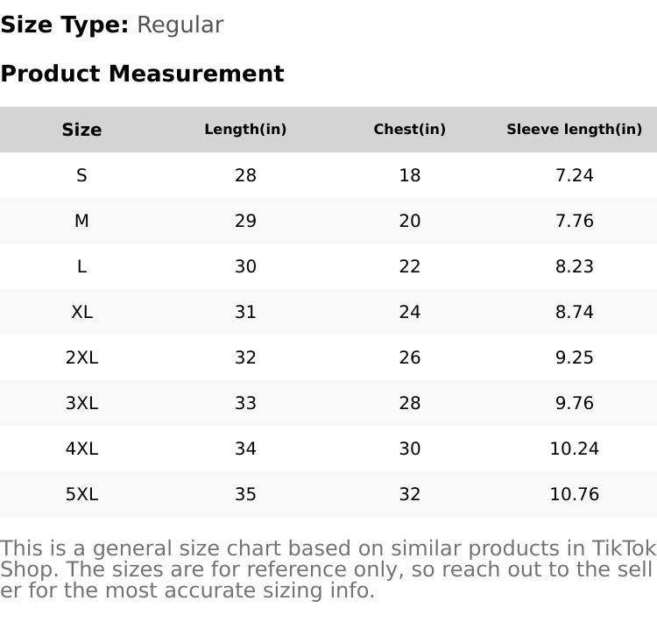657x622 pixels.
Task: Click the Sleeve length(in) column header
Action: click(574, 130)
